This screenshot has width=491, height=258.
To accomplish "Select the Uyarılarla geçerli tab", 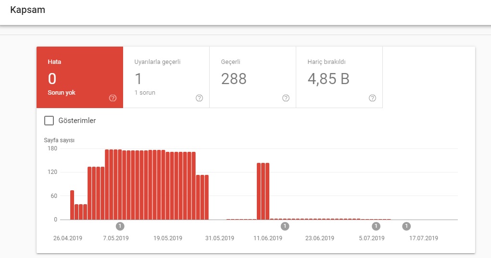I will coord(166,77).
